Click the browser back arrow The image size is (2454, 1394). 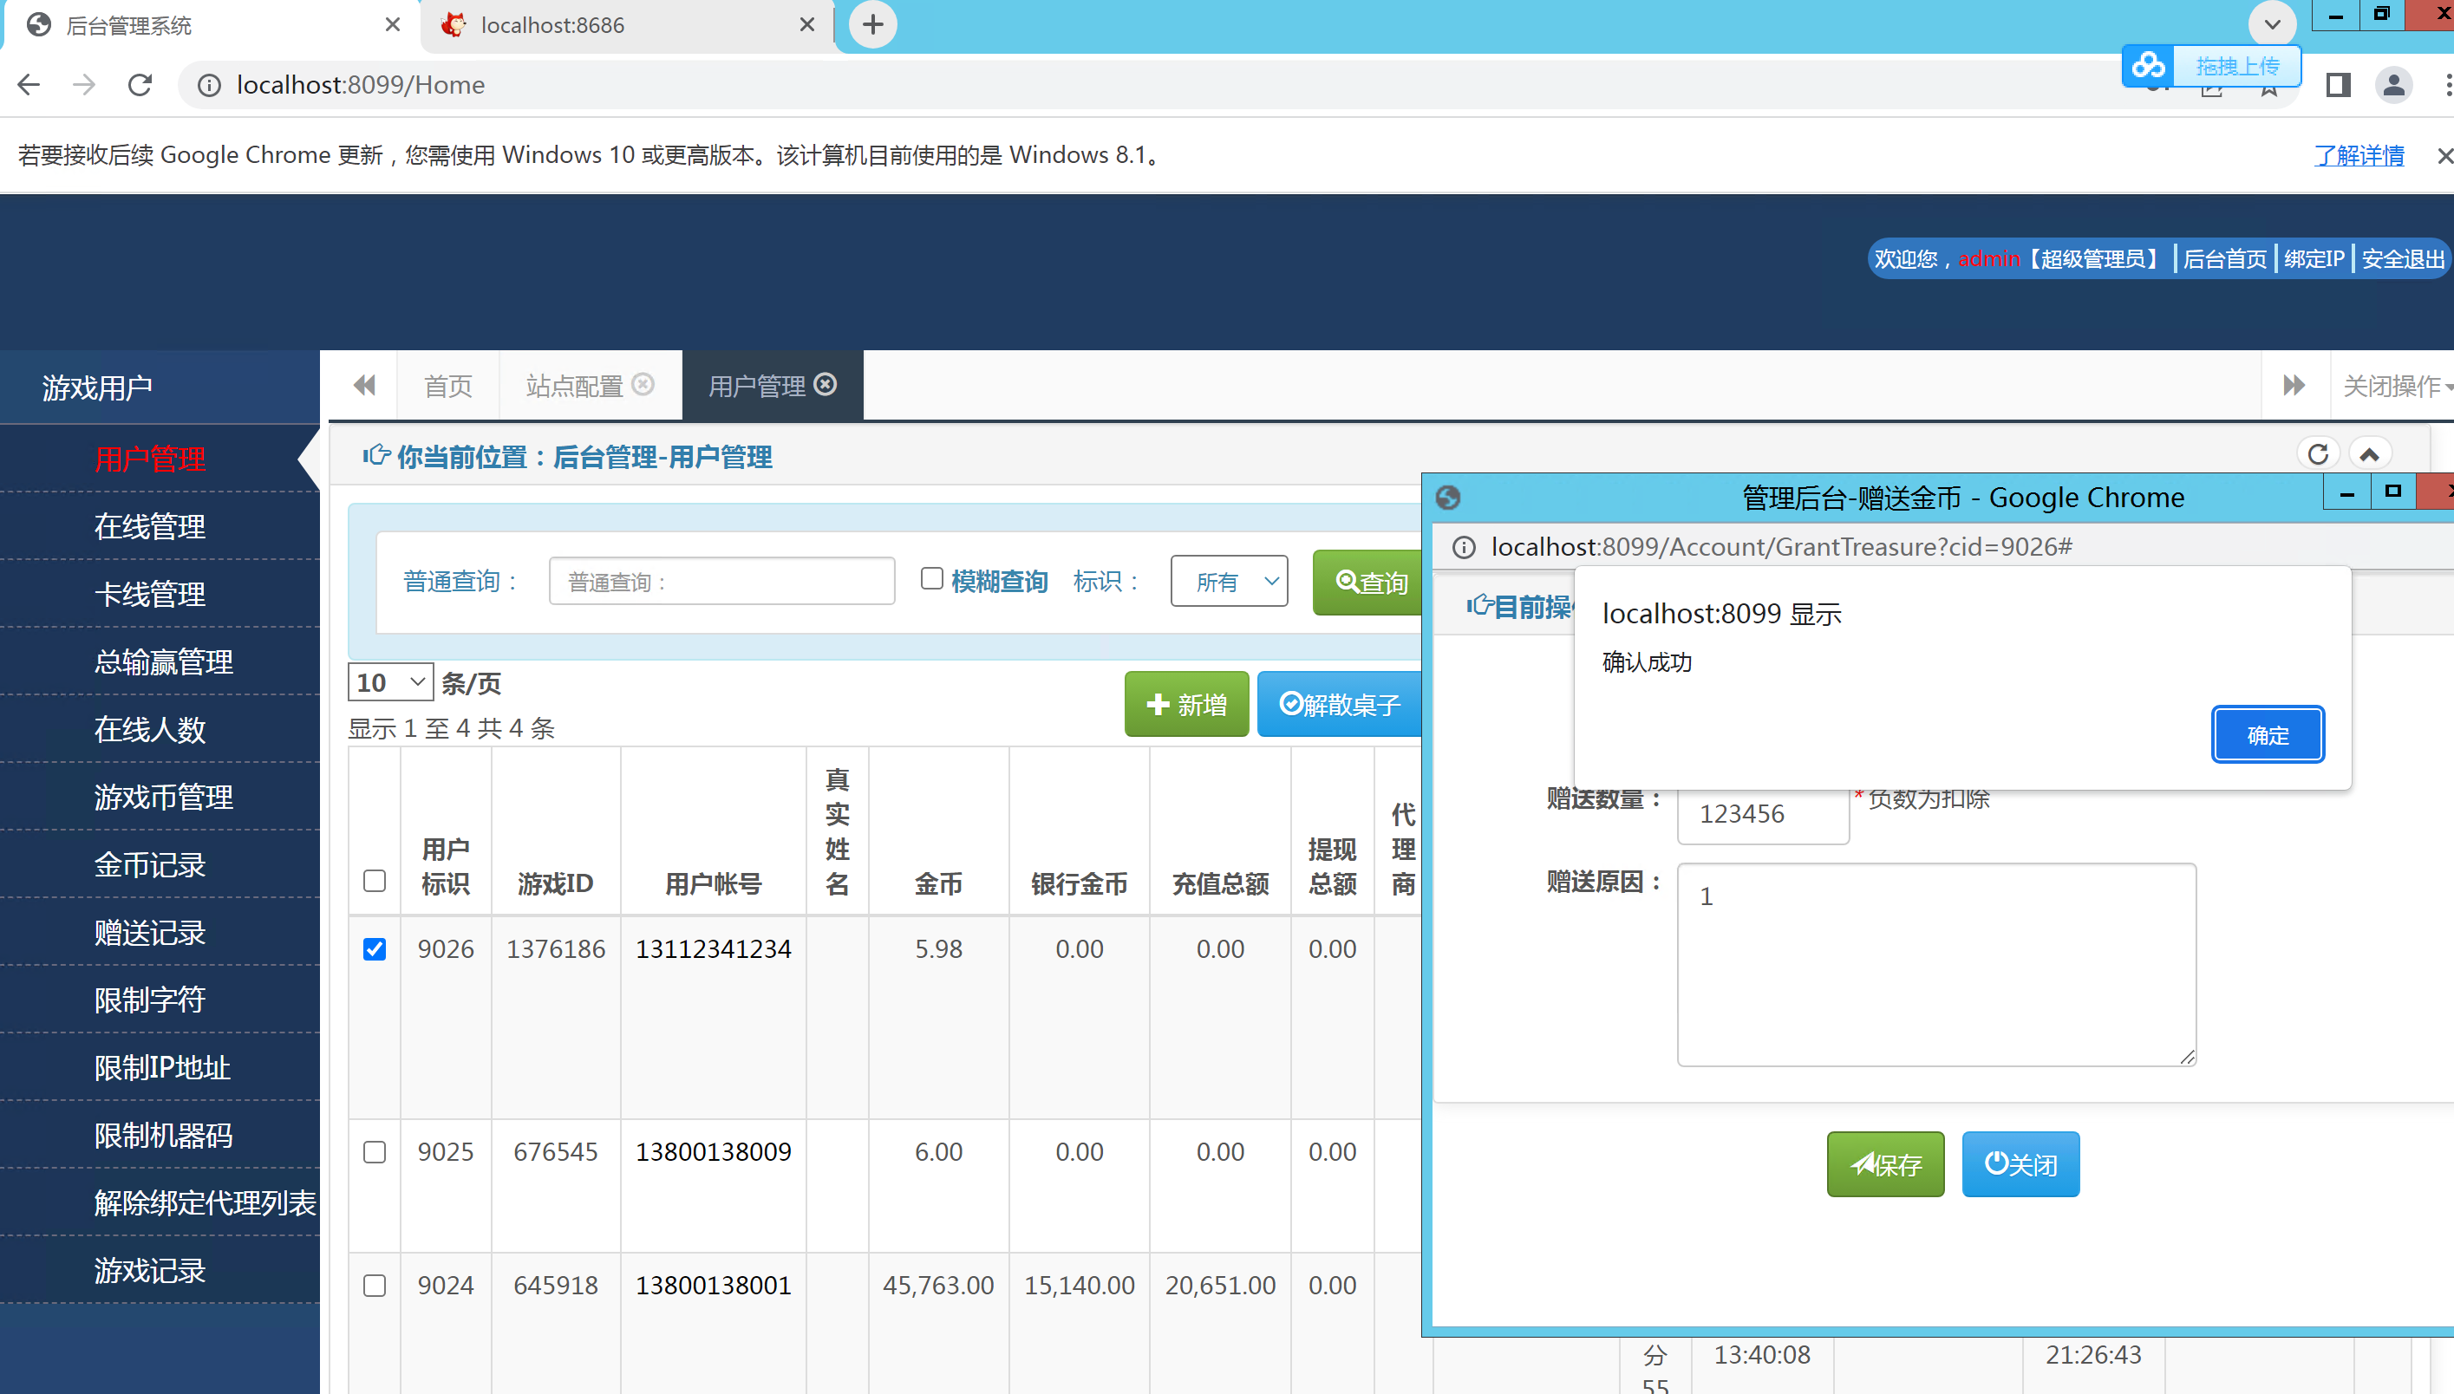coord(29,85)
